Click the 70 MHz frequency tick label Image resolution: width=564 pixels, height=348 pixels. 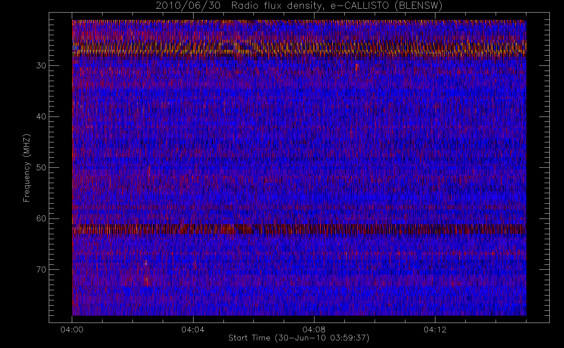[x=41, y=270]
